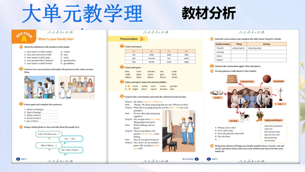Click the orange "basketball" label
The width and height of the screenshot is (305, 172).
click(x=278, y=81)
